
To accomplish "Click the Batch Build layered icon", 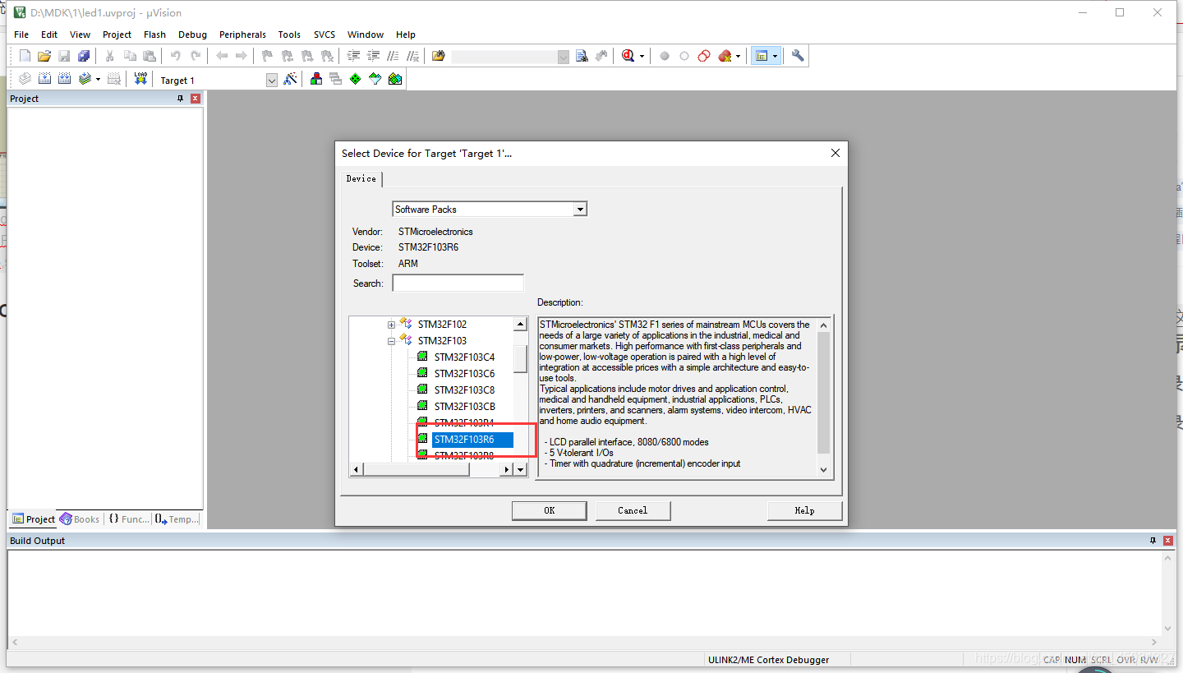I will pyautogui.click(x=85, y=79).
